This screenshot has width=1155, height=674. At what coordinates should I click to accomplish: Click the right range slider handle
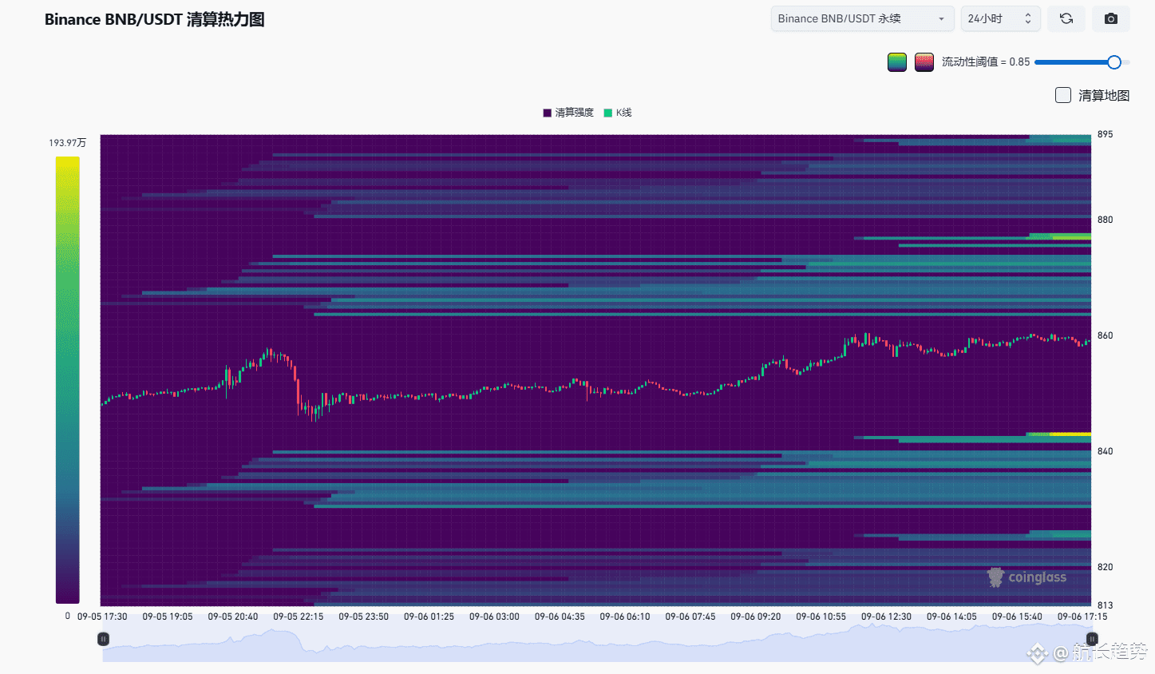point(1091,639)
